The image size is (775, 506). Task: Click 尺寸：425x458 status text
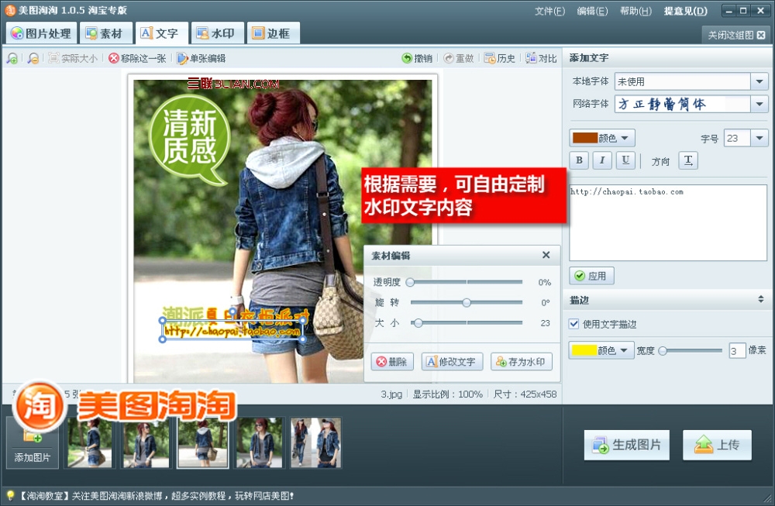coord(525,394)
